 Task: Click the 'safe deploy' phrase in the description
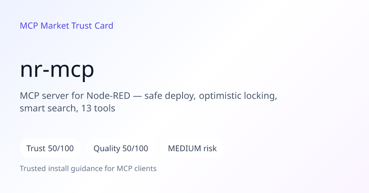tap(170, 96)
